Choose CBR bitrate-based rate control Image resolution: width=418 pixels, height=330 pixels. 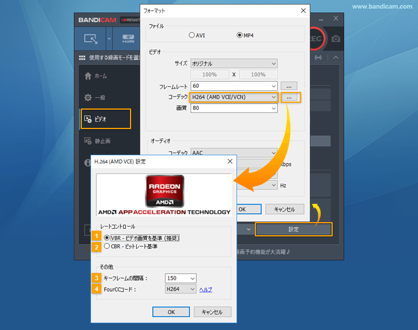point(107,247)
